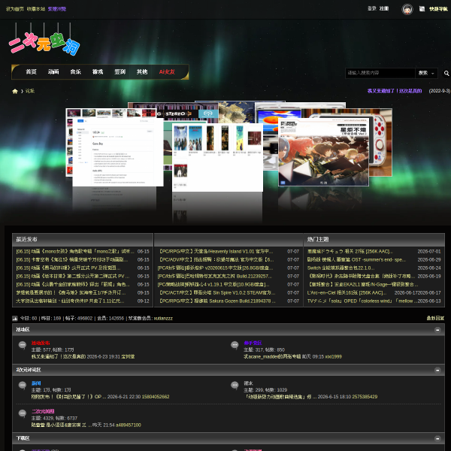Open hot topic OST -summer's end-
This screenshot has width=451, height=451.
coord(356,260)
